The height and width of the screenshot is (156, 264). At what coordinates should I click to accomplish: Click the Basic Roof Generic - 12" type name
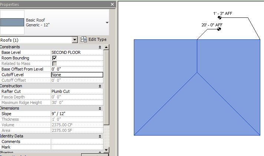(38, 22)
